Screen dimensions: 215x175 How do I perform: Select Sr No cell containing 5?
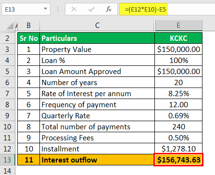click(28, 93)
